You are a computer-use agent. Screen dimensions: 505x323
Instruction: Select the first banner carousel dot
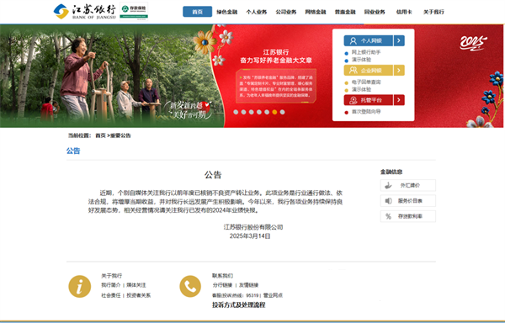click(x=236, y=112)
